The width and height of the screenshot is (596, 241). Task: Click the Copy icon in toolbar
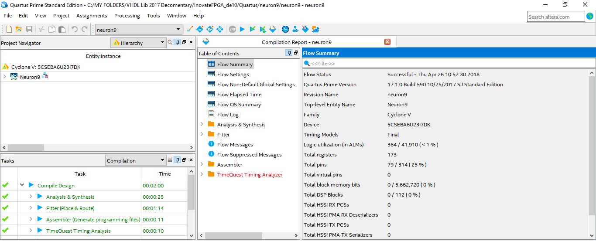[x=52, y=29]
